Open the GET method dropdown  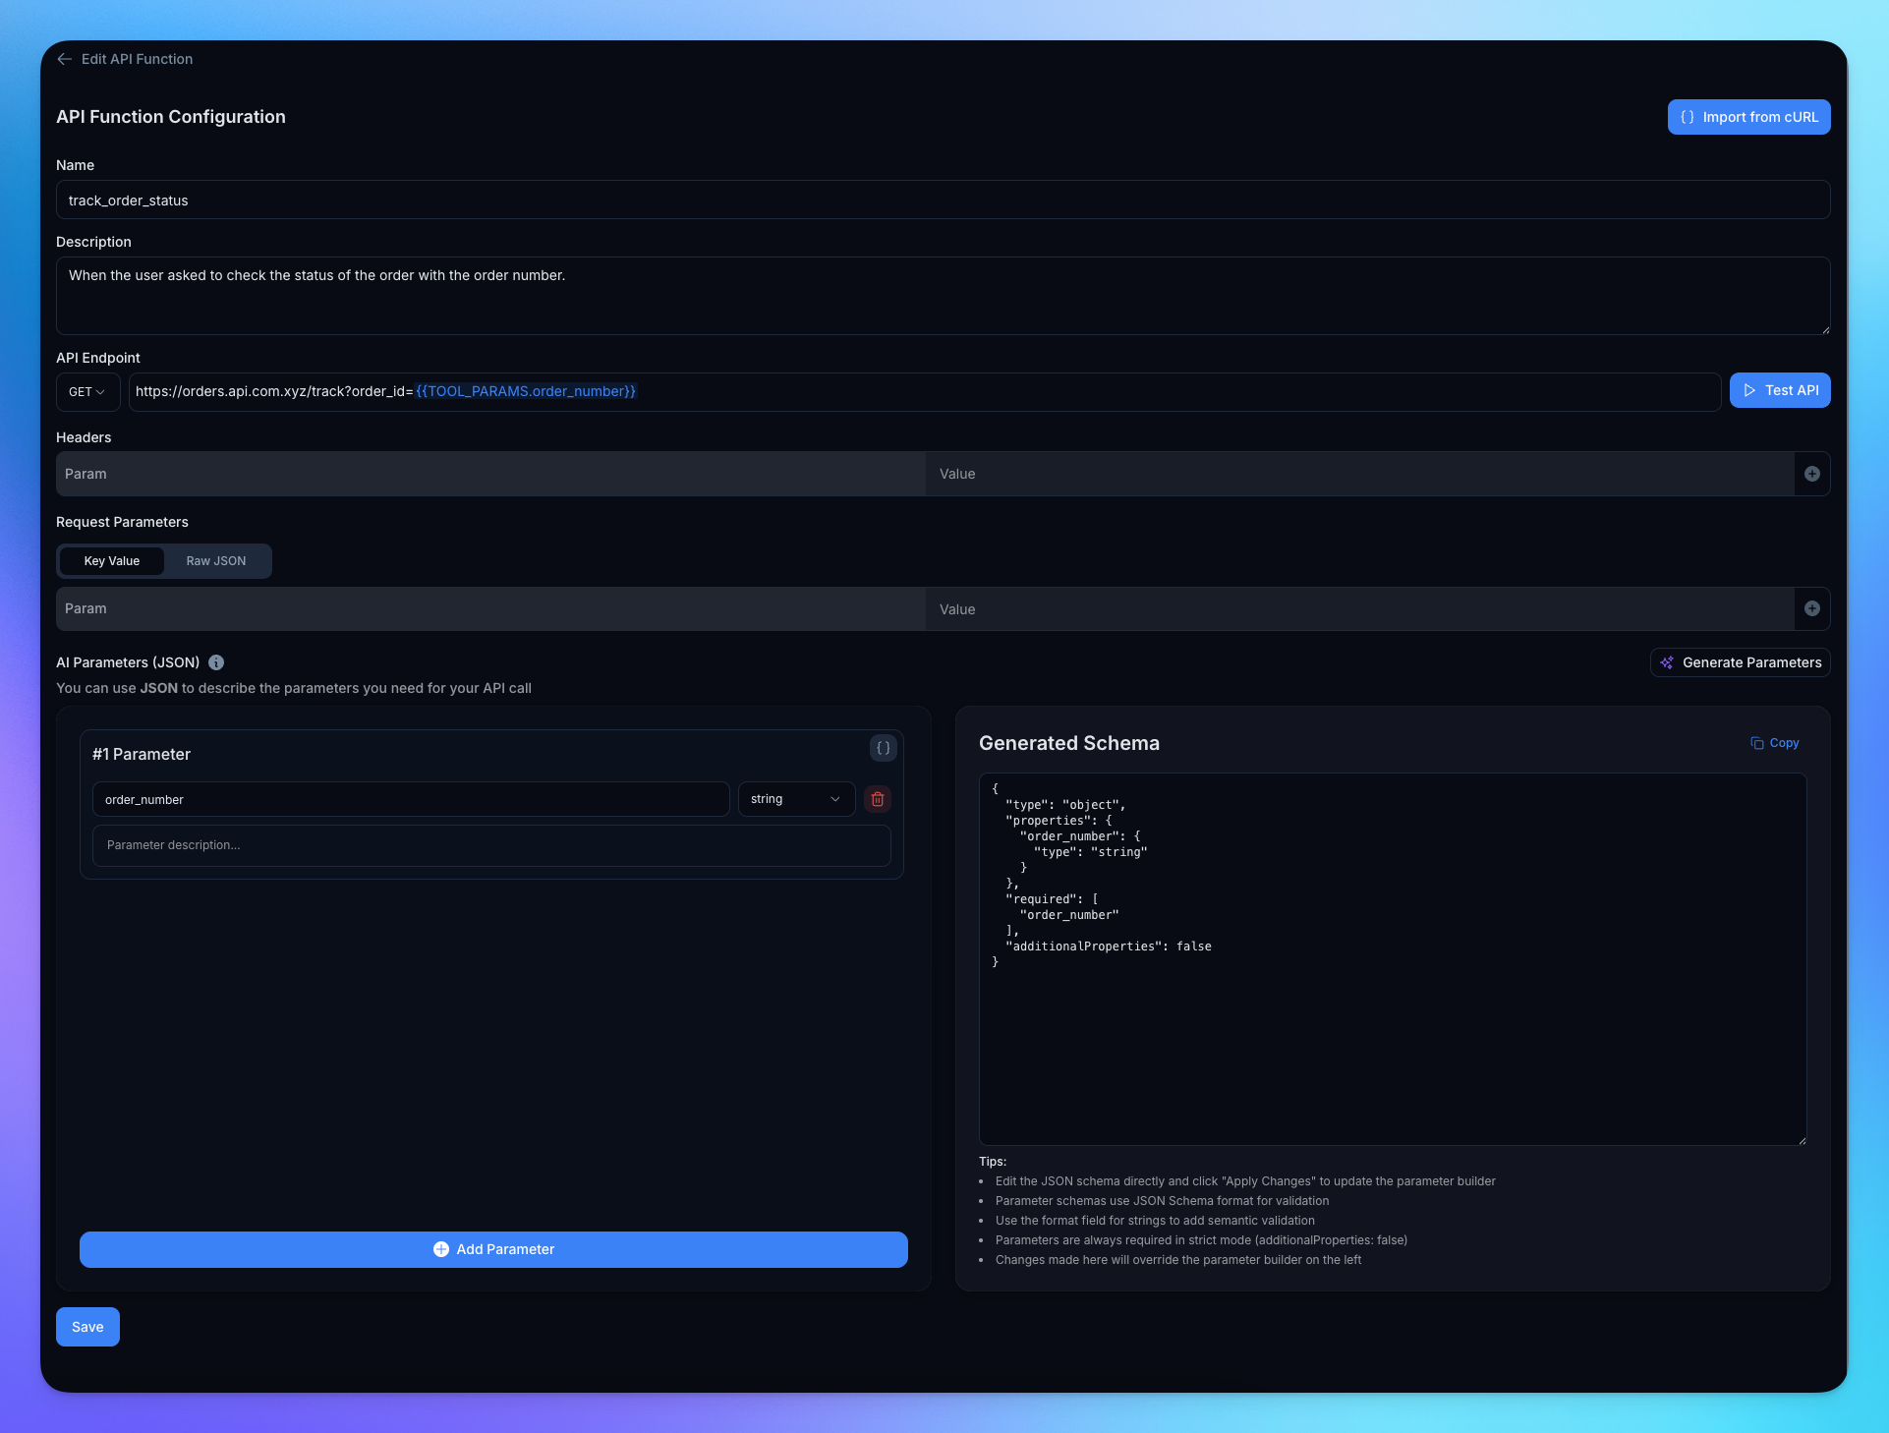tap(87, 391)
